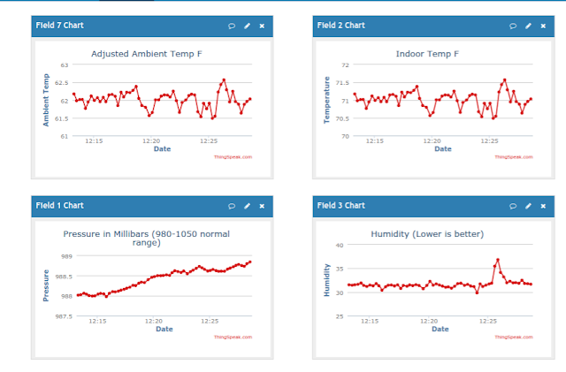
Task: Open comment icon on Field 7 Chart
Action: click(x=232, y=26)
